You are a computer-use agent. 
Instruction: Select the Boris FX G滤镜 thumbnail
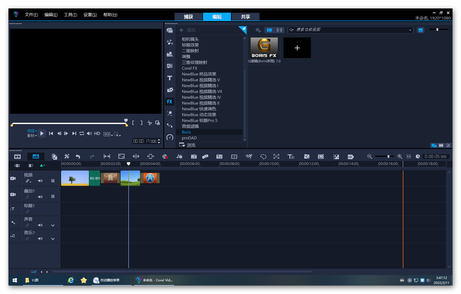264,48
